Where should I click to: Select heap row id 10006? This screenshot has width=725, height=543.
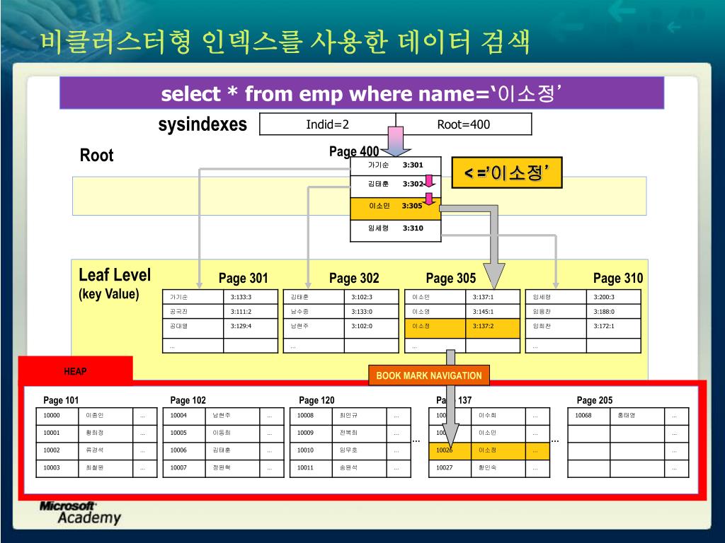click(x=184, y=450)
